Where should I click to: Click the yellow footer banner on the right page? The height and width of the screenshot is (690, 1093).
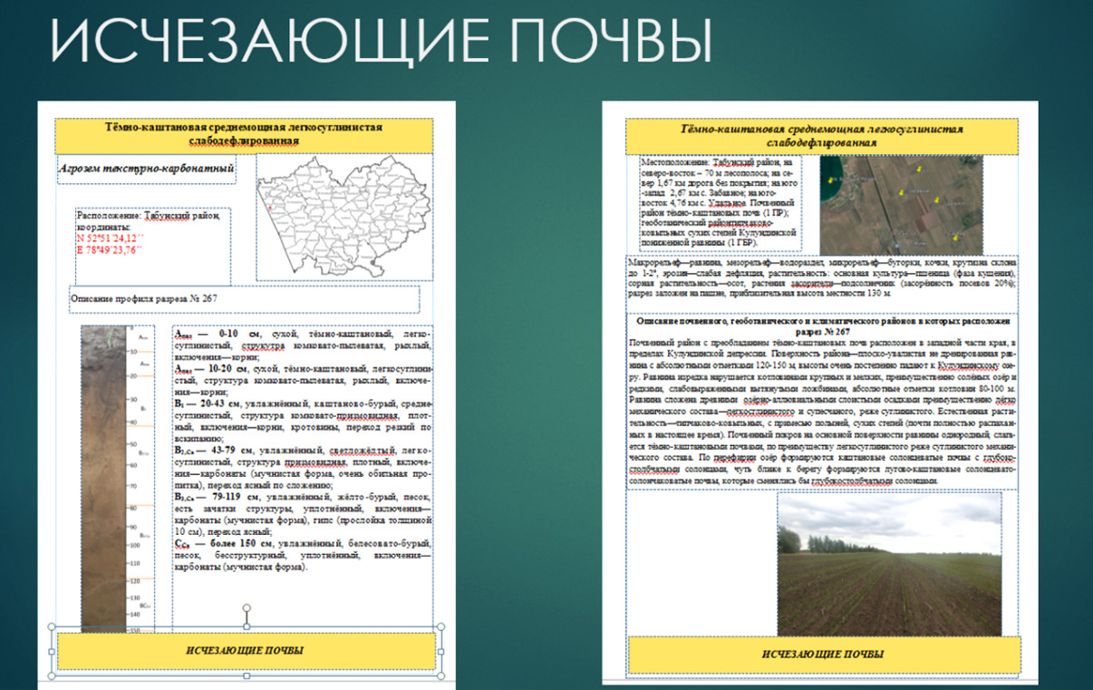(823, 655)
